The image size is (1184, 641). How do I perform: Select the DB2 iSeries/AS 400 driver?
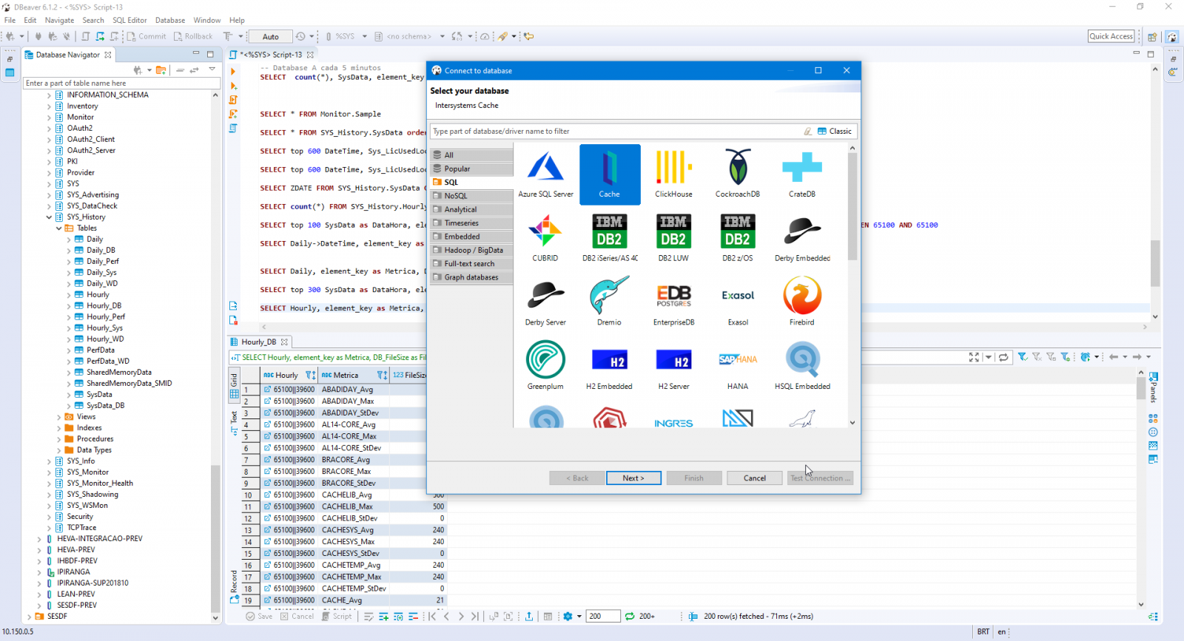610,238
